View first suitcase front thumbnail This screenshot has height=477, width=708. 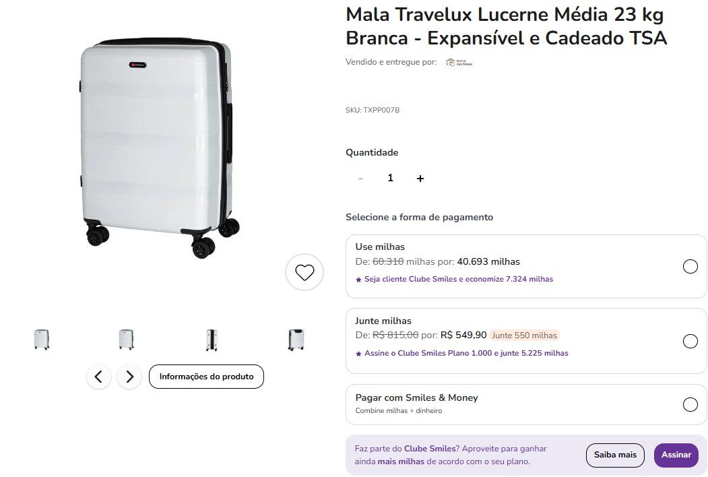pos(42,339)
